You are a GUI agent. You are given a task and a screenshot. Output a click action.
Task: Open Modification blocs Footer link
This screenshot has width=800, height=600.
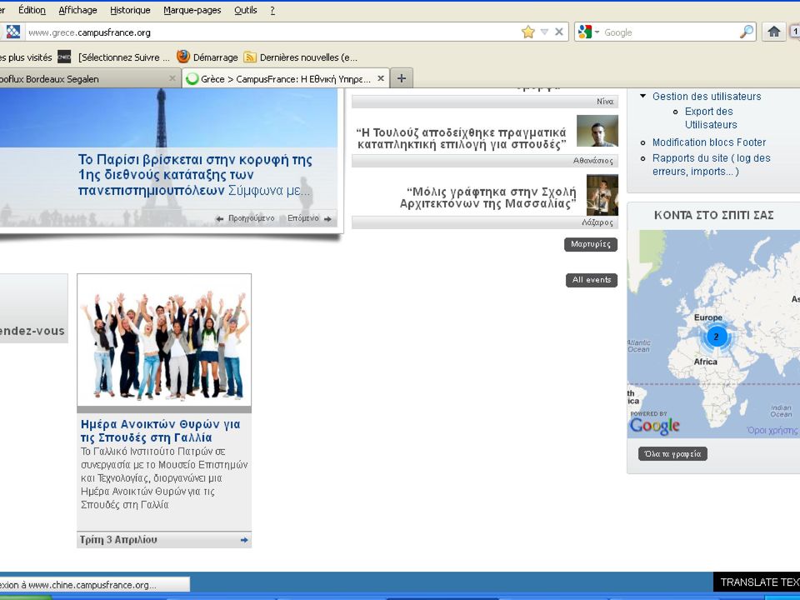(x=708, y=142)
